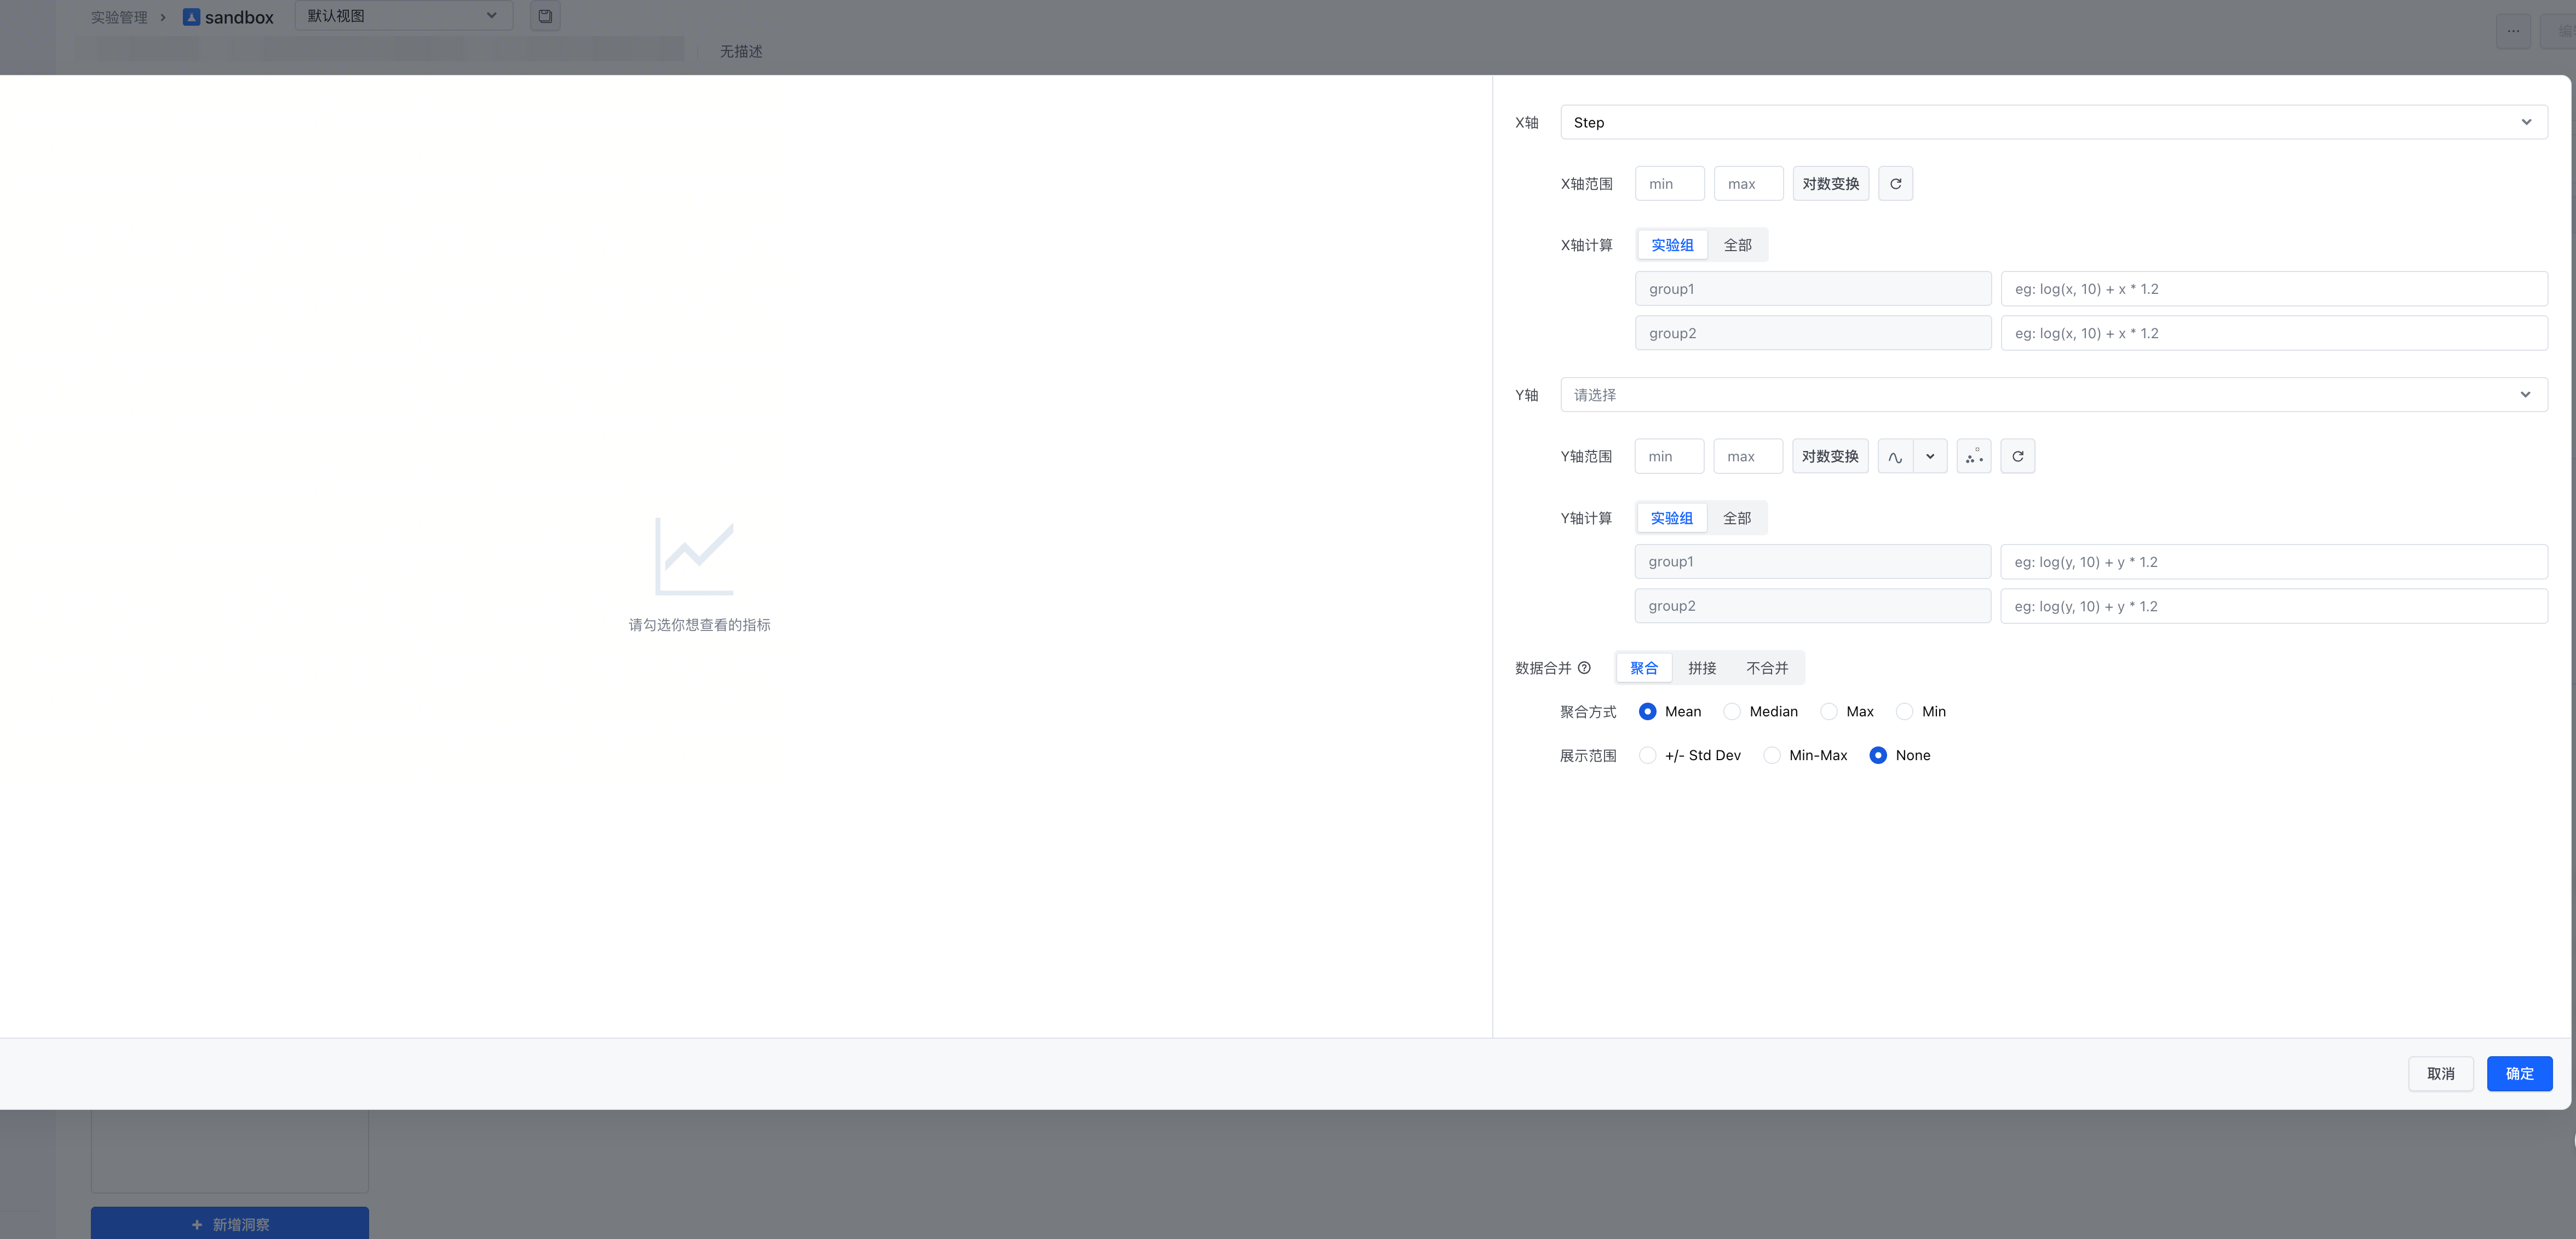Expand the smoothing options arrow

tap(1930, 456)
